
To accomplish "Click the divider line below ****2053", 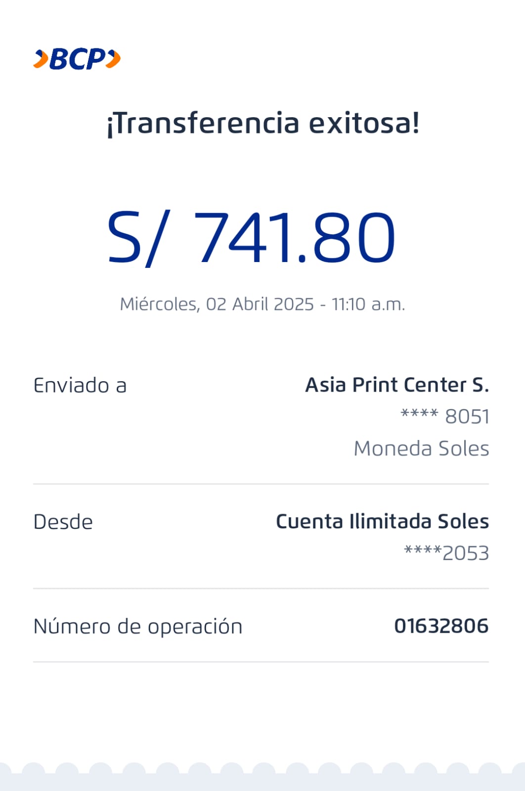I will (261, 588).
